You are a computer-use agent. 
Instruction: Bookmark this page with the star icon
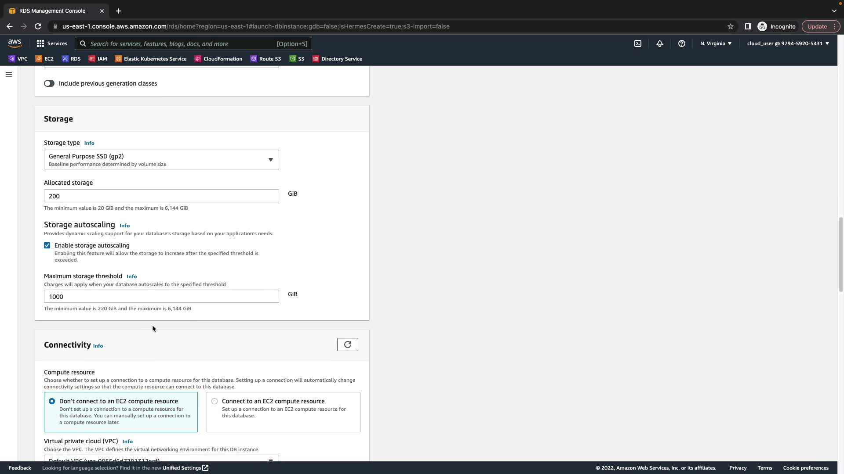point(730,26)
